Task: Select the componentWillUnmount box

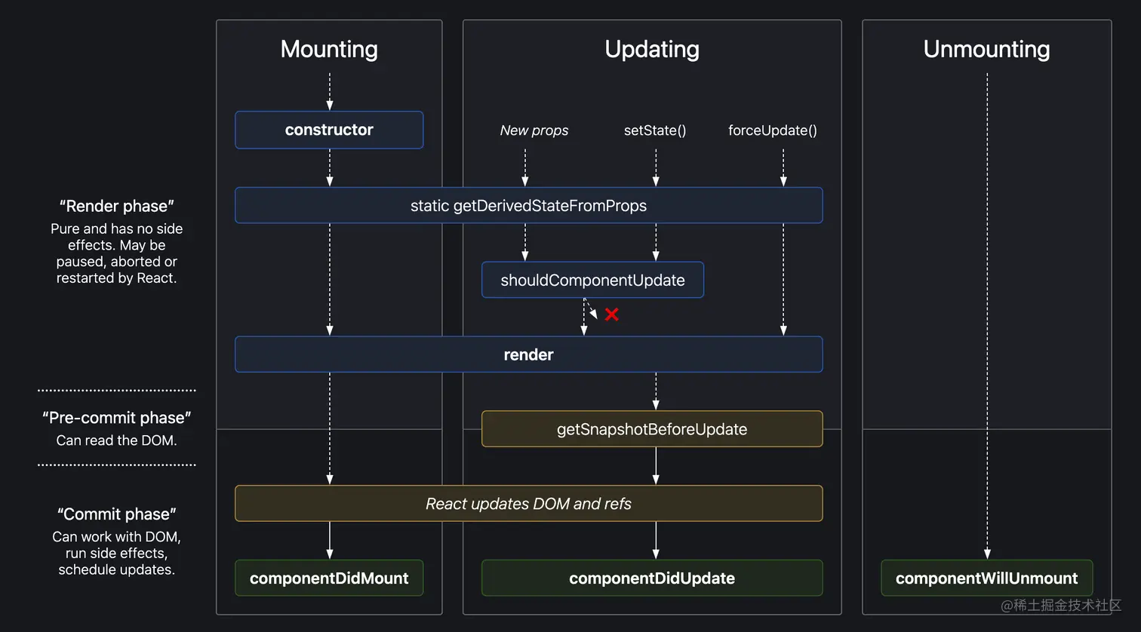Action: 986,578
